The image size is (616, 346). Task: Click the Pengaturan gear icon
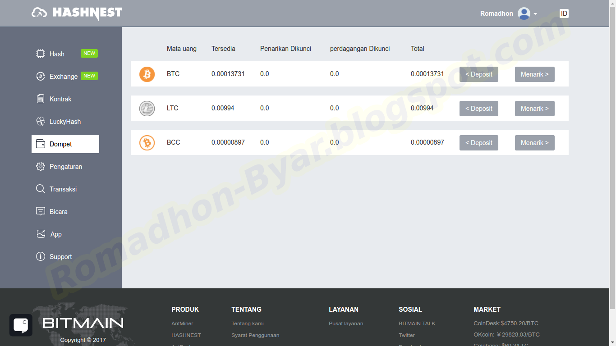point(41,166)
